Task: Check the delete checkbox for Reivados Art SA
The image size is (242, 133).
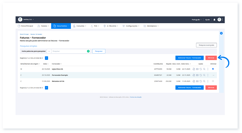Action: [213, 81]
